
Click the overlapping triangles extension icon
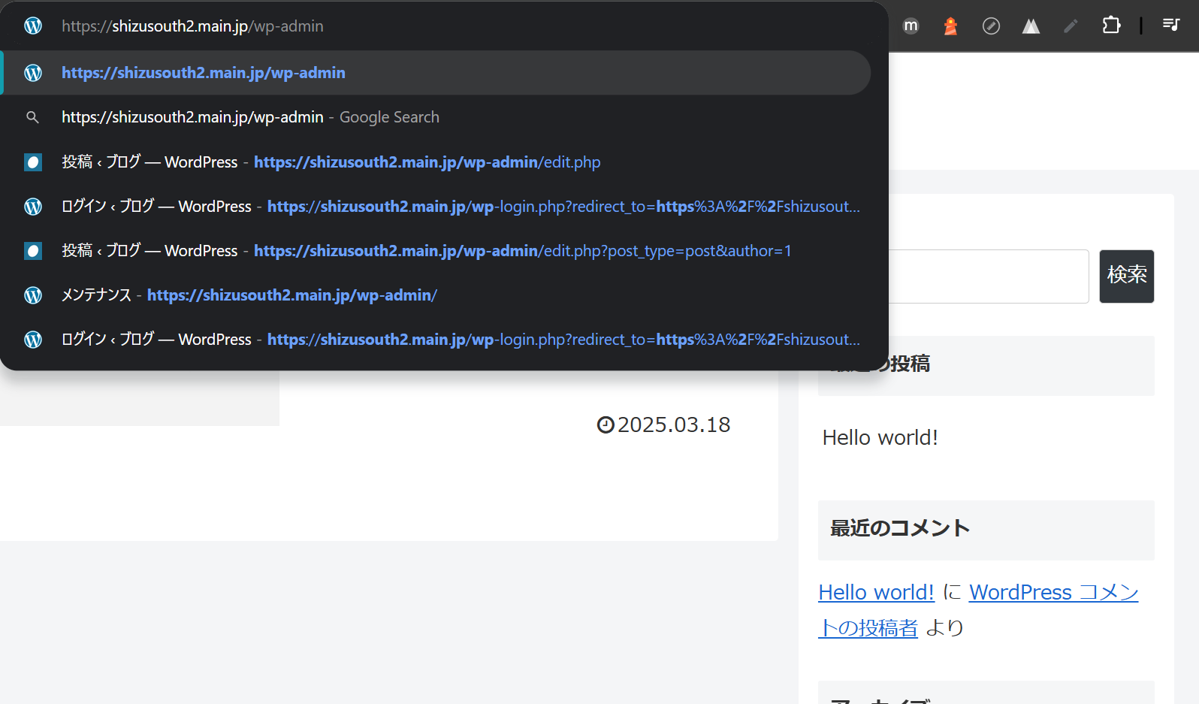tap(1031, 26)
